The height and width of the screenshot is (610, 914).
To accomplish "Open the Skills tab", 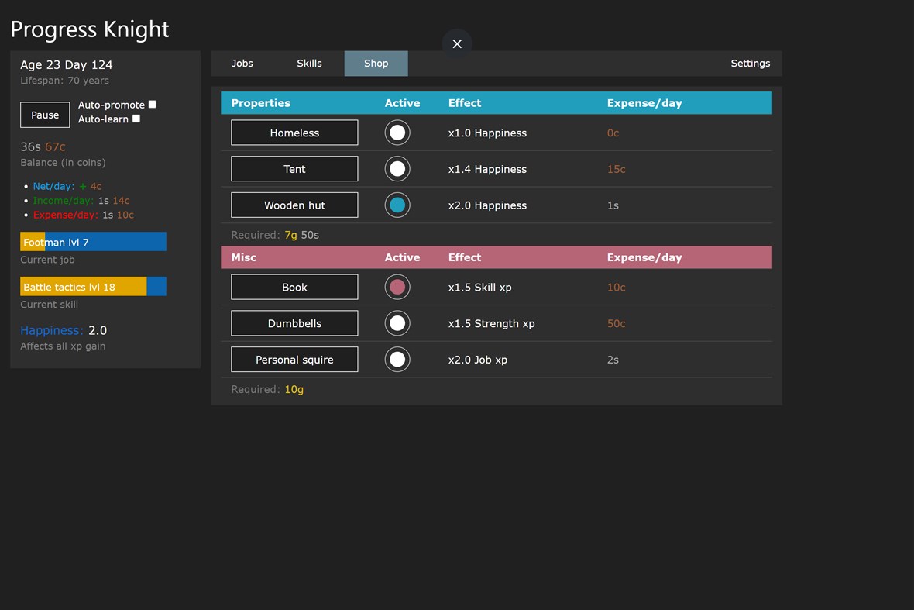I will pyautogui.click(x=309, y=64).
